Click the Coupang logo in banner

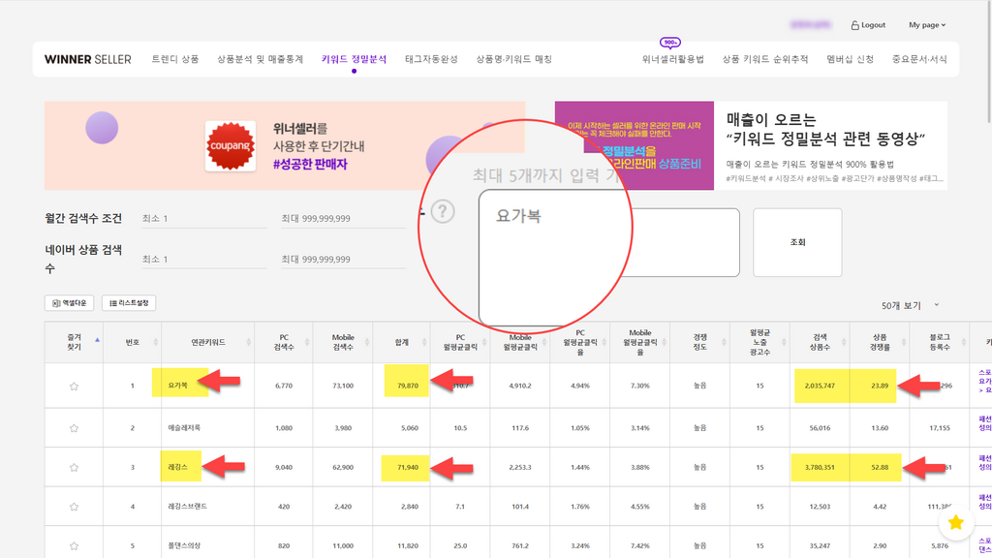click(x=231, y=146)
